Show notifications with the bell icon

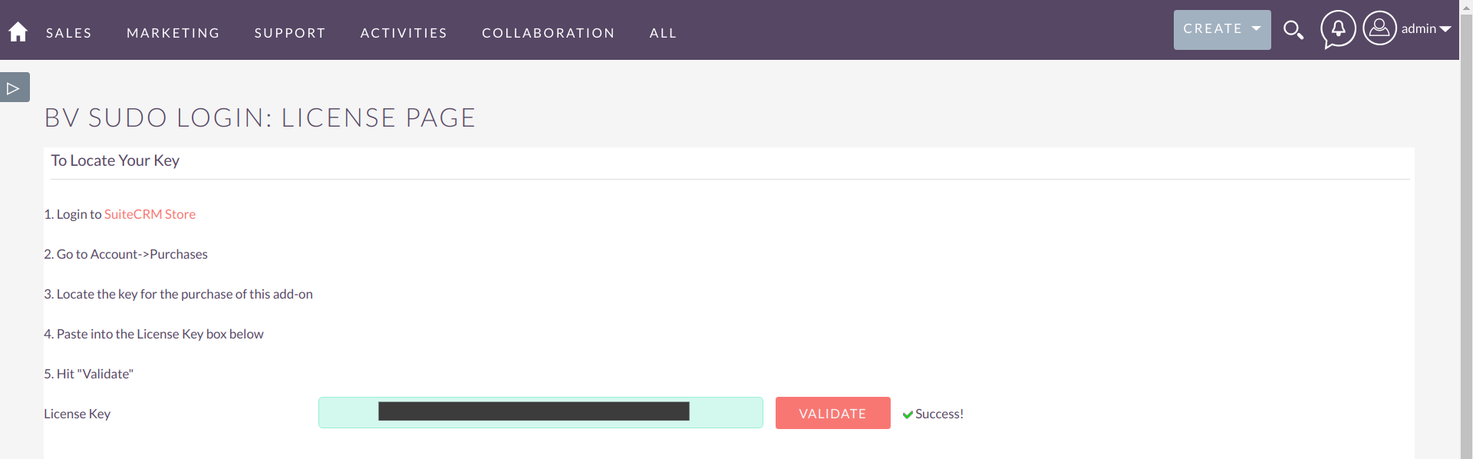tap(1338, 29)
